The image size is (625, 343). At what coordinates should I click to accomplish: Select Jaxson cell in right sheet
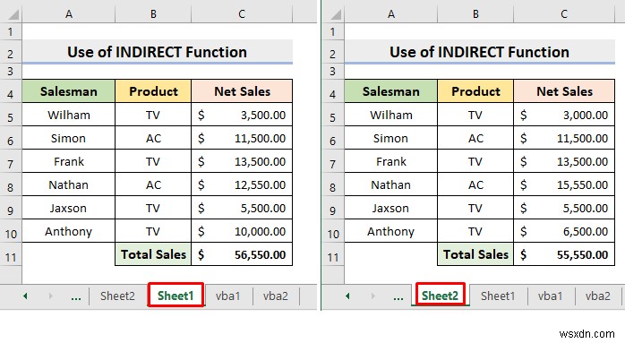pos(391,208)
